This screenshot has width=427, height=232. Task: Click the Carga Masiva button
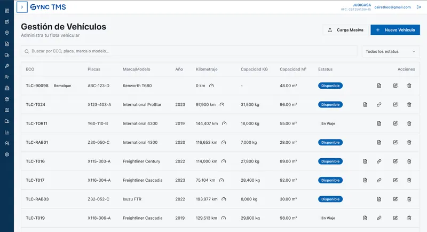point(345,30)
